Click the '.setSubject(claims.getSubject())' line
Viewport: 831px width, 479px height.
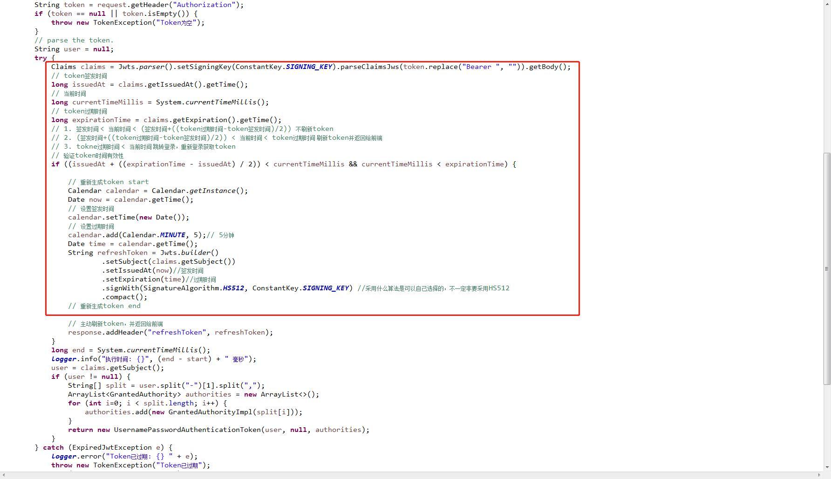click(169, 261)
